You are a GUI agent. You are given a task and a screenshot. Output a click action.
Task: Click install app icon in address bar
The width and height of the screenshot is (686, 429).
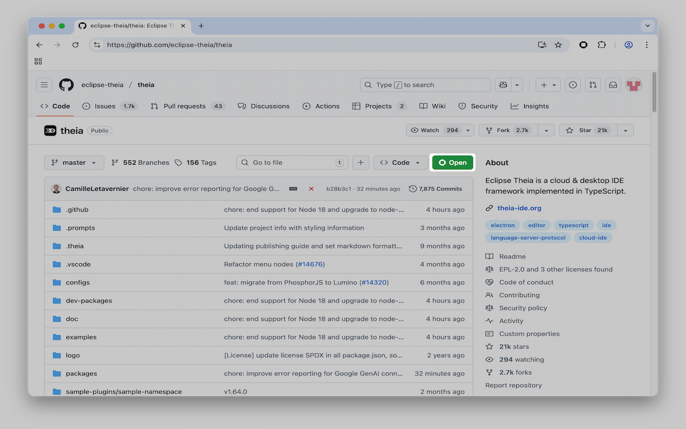pos(542,45)
